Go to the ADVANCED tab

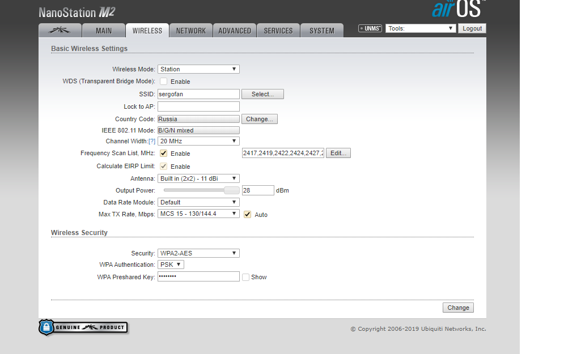point(235,31)
